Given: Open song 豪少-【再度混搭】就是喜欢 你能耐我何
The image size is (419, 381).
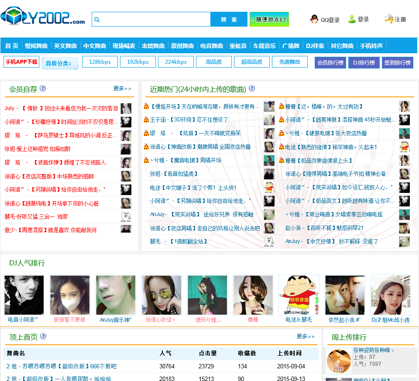Looking at the screenshot, I should click(x=51, y=230).
